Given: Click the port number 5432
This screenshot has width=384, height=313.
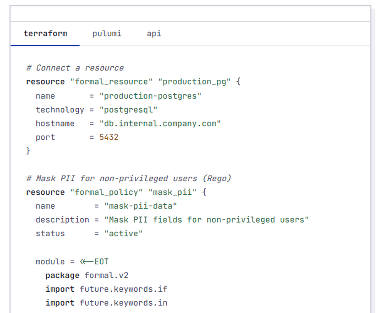Looking at the screenshot, I should click(109, 137).
